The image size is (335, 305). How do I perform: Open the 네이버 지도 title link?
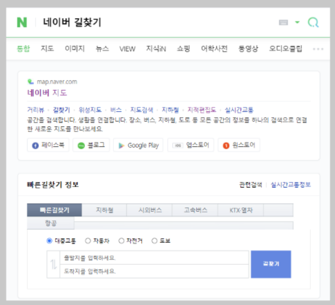click(47, 93)
